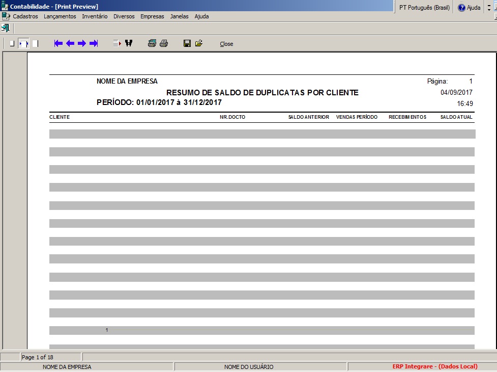This screenshot has width=497, height=372.
Task: Advance to the next page arrow
Action: click(82, 44)
